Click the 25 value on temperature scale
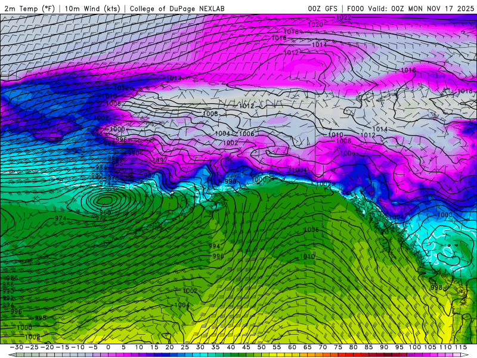This screenshot has height=358, width=477. coord(185,347)
